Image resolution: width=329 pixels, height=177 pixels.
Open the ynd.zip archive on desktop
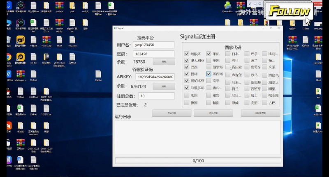coord(59,7)
